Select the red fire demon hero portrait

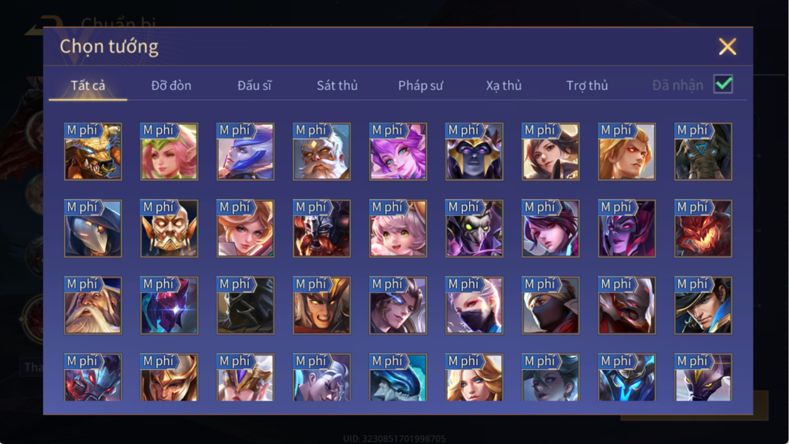pyautogui.click(x=703, y=229)
